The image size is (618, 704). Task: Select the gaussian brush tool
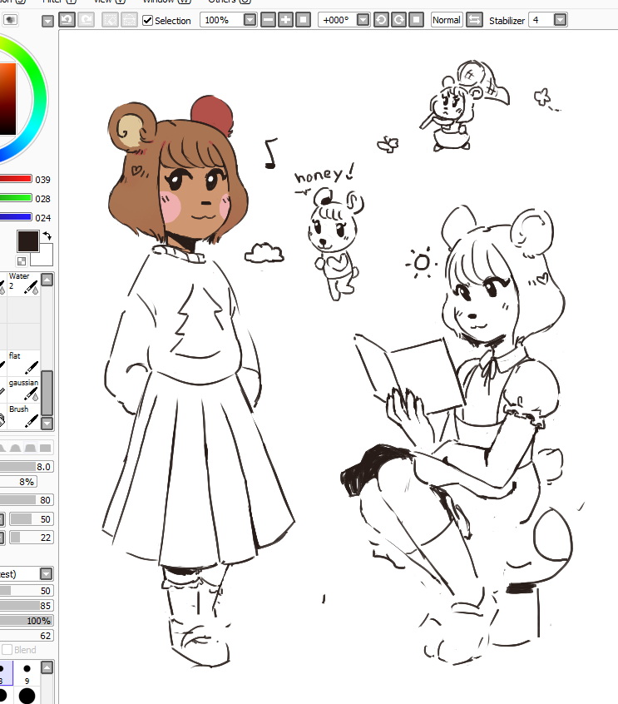tap(24, 389)
